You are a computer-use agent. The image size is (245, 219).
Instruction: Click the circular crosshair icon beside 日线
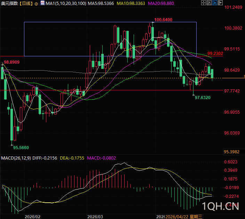coord(36,4)
